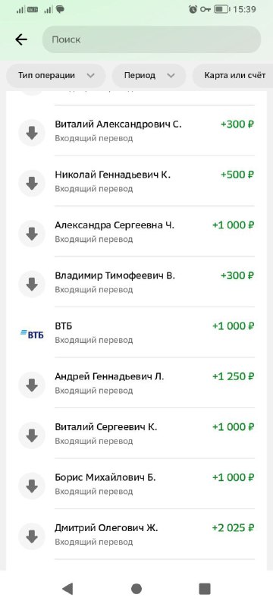273x607 pixels.
Task: Focus the Поиск search field
Action: click(152, 39)
